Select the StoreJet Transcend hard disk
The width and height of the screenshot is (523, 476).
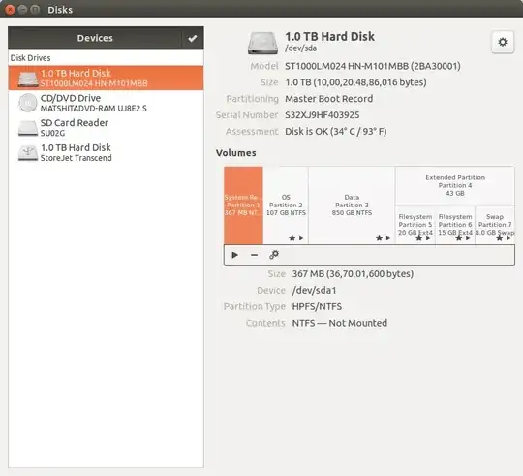(x=106, y=152)
